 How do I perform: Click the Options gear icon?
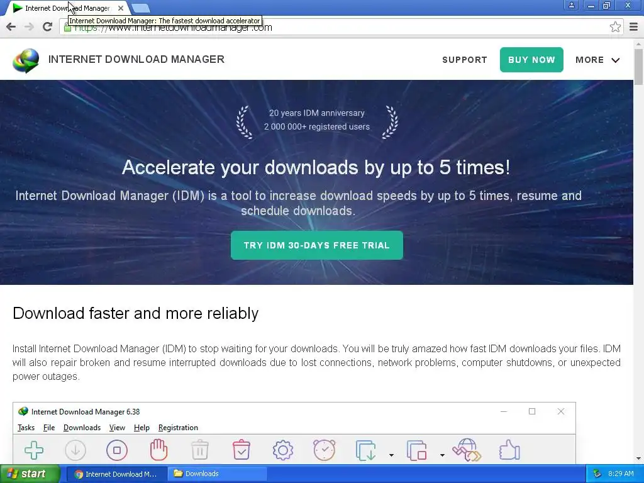click(x=283, y=450)
